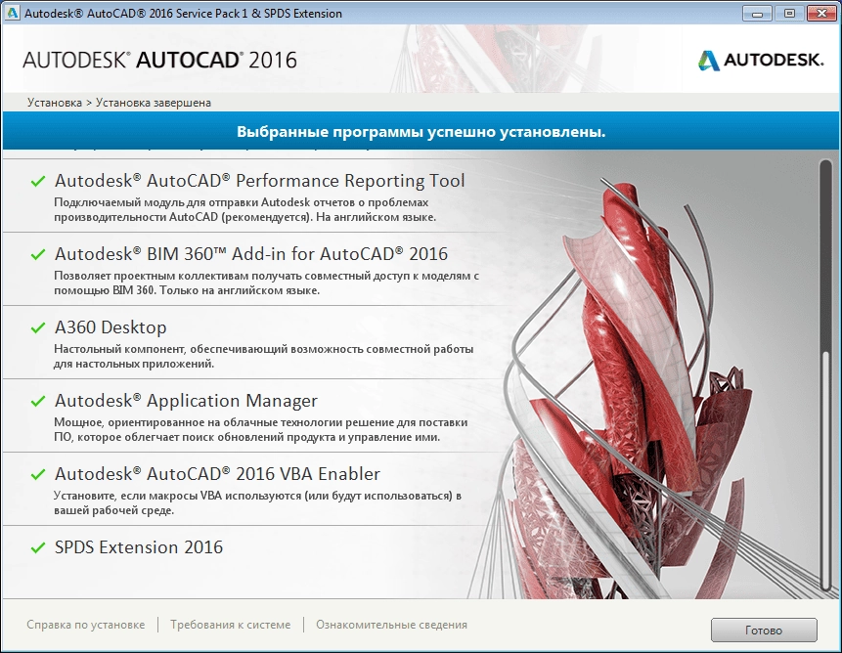This screenshot has width=842, height=653.
Task: Click the description starting with Подключаемый модуль
Action: click(x=244, y=210)
